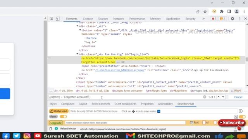The image size is (248, 139).
Task: Click the Upgrade button
Action: coord(56,123)
